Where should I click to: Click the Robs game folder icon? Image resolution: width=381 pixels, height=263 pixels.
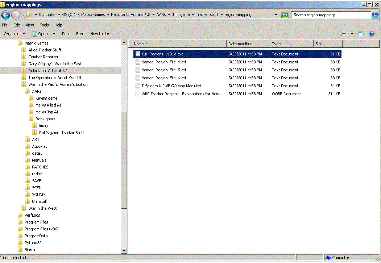31,118
